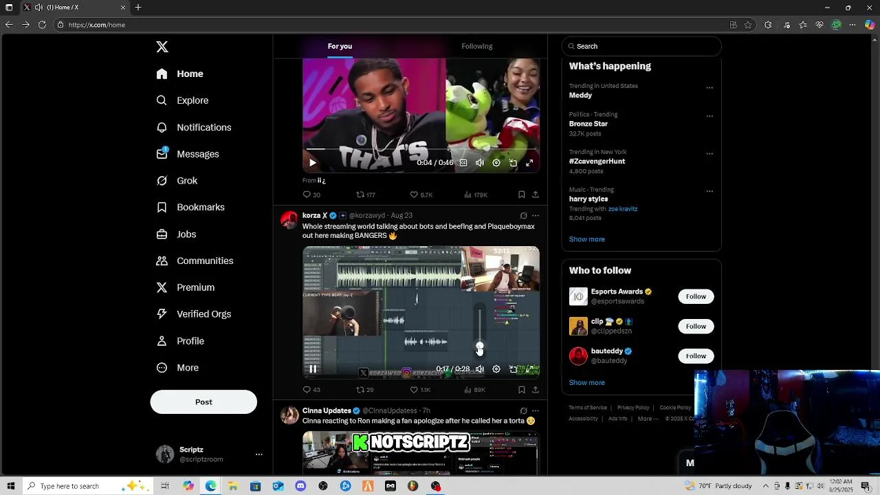The width and height of the screenshot is (880, 495).
Task: Repost the post with 177 reposts
Action: click(x=365, y=195)
